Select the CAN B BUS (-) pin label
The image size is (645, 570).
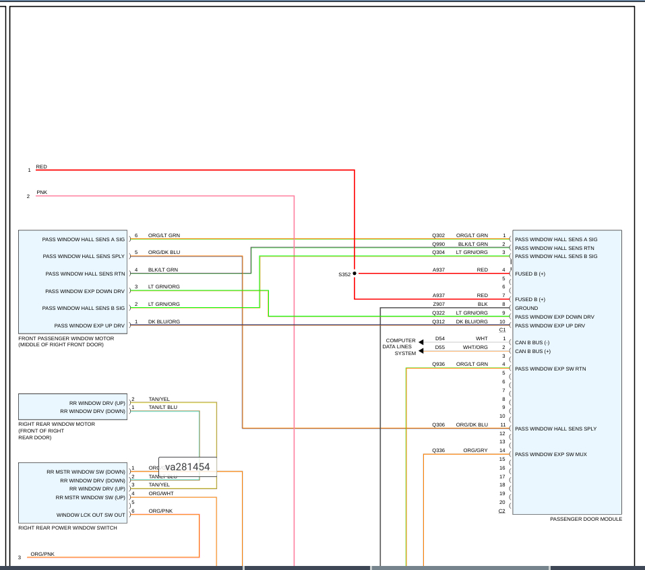(532, 342)
